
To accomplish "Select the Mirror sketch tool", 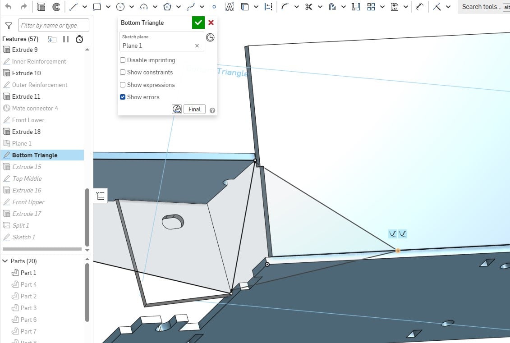I will coord(355,6).
